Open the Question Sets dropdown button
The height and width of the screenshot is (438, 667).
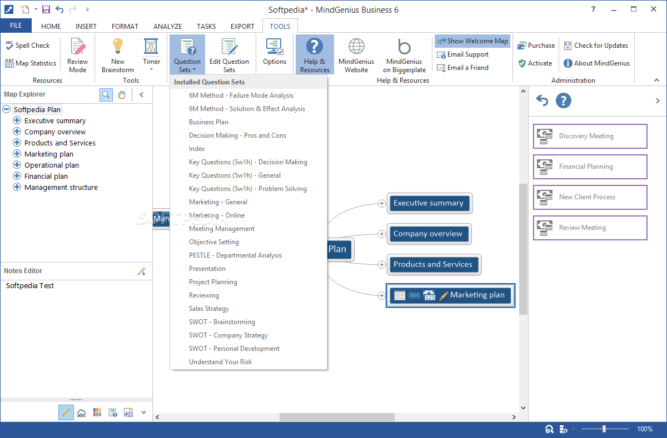(187, 55)
